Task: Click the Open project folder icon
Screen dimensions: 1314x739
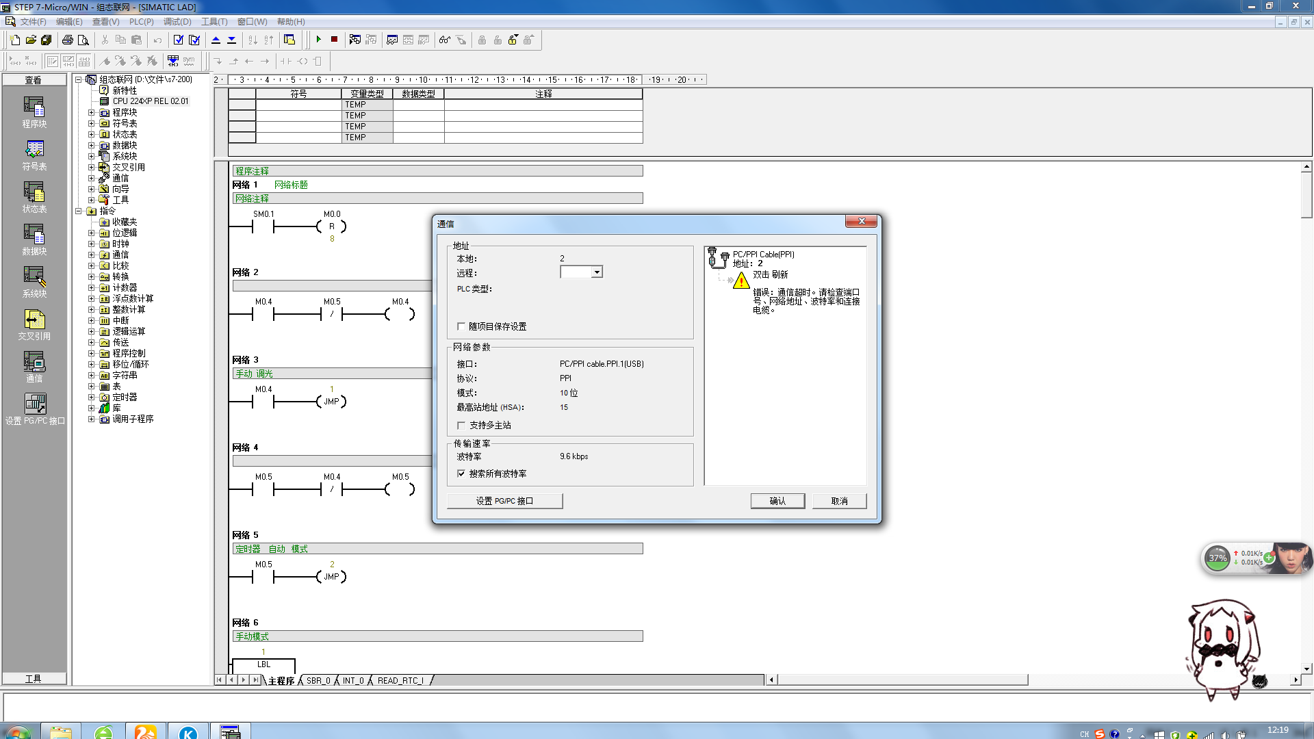Action: coord(31,40)
